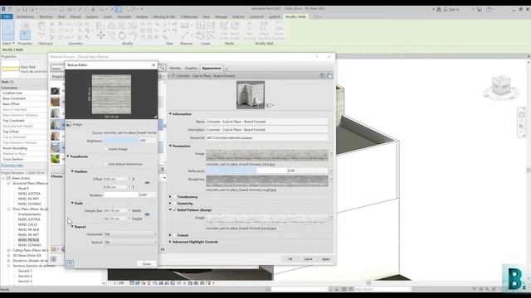Click the Rotation slider field
The height and width of the screenshot is (298, 531).
pyautogui.click(x=121, y=195)
